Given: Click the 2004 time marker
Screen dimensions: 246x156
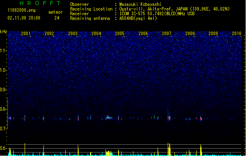Looking at the screenshot, I should tap(96, 34).
